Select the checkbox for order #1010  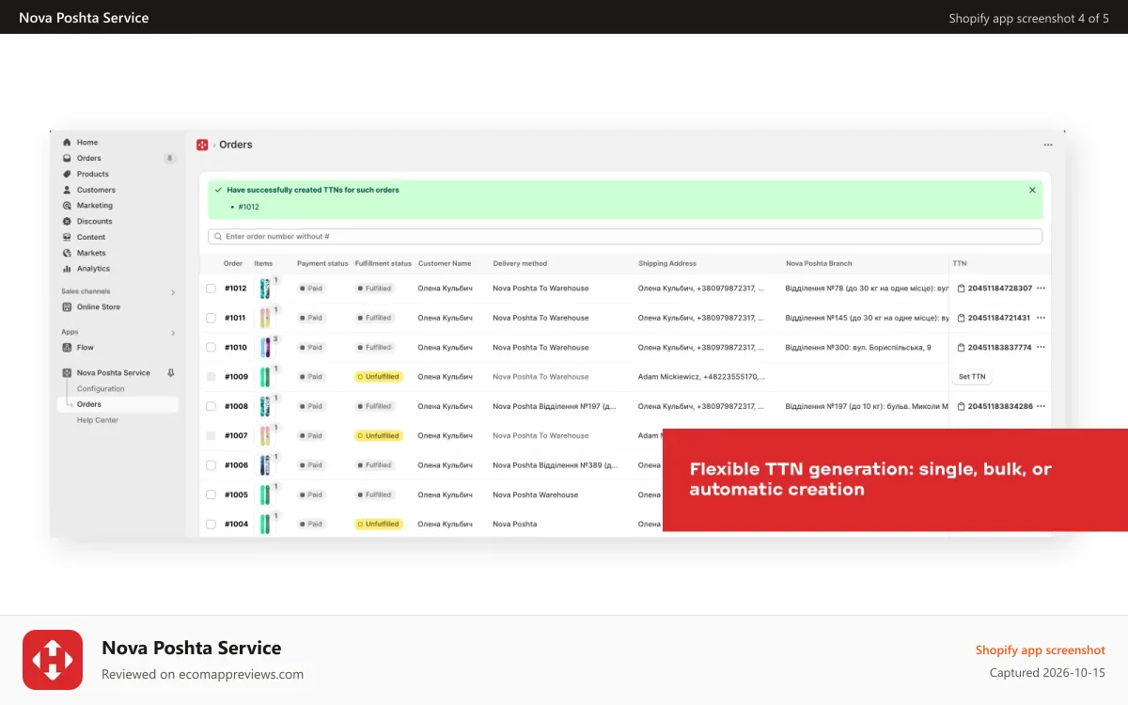point(211,348)
